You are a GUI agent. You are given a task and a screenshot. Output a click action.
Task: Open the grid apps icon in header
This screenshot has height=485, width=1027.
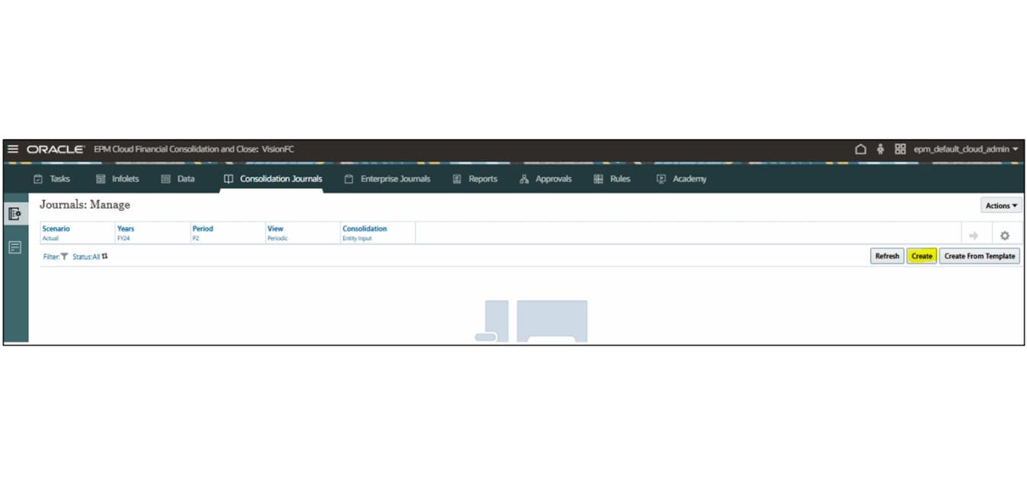pos(900,149)
